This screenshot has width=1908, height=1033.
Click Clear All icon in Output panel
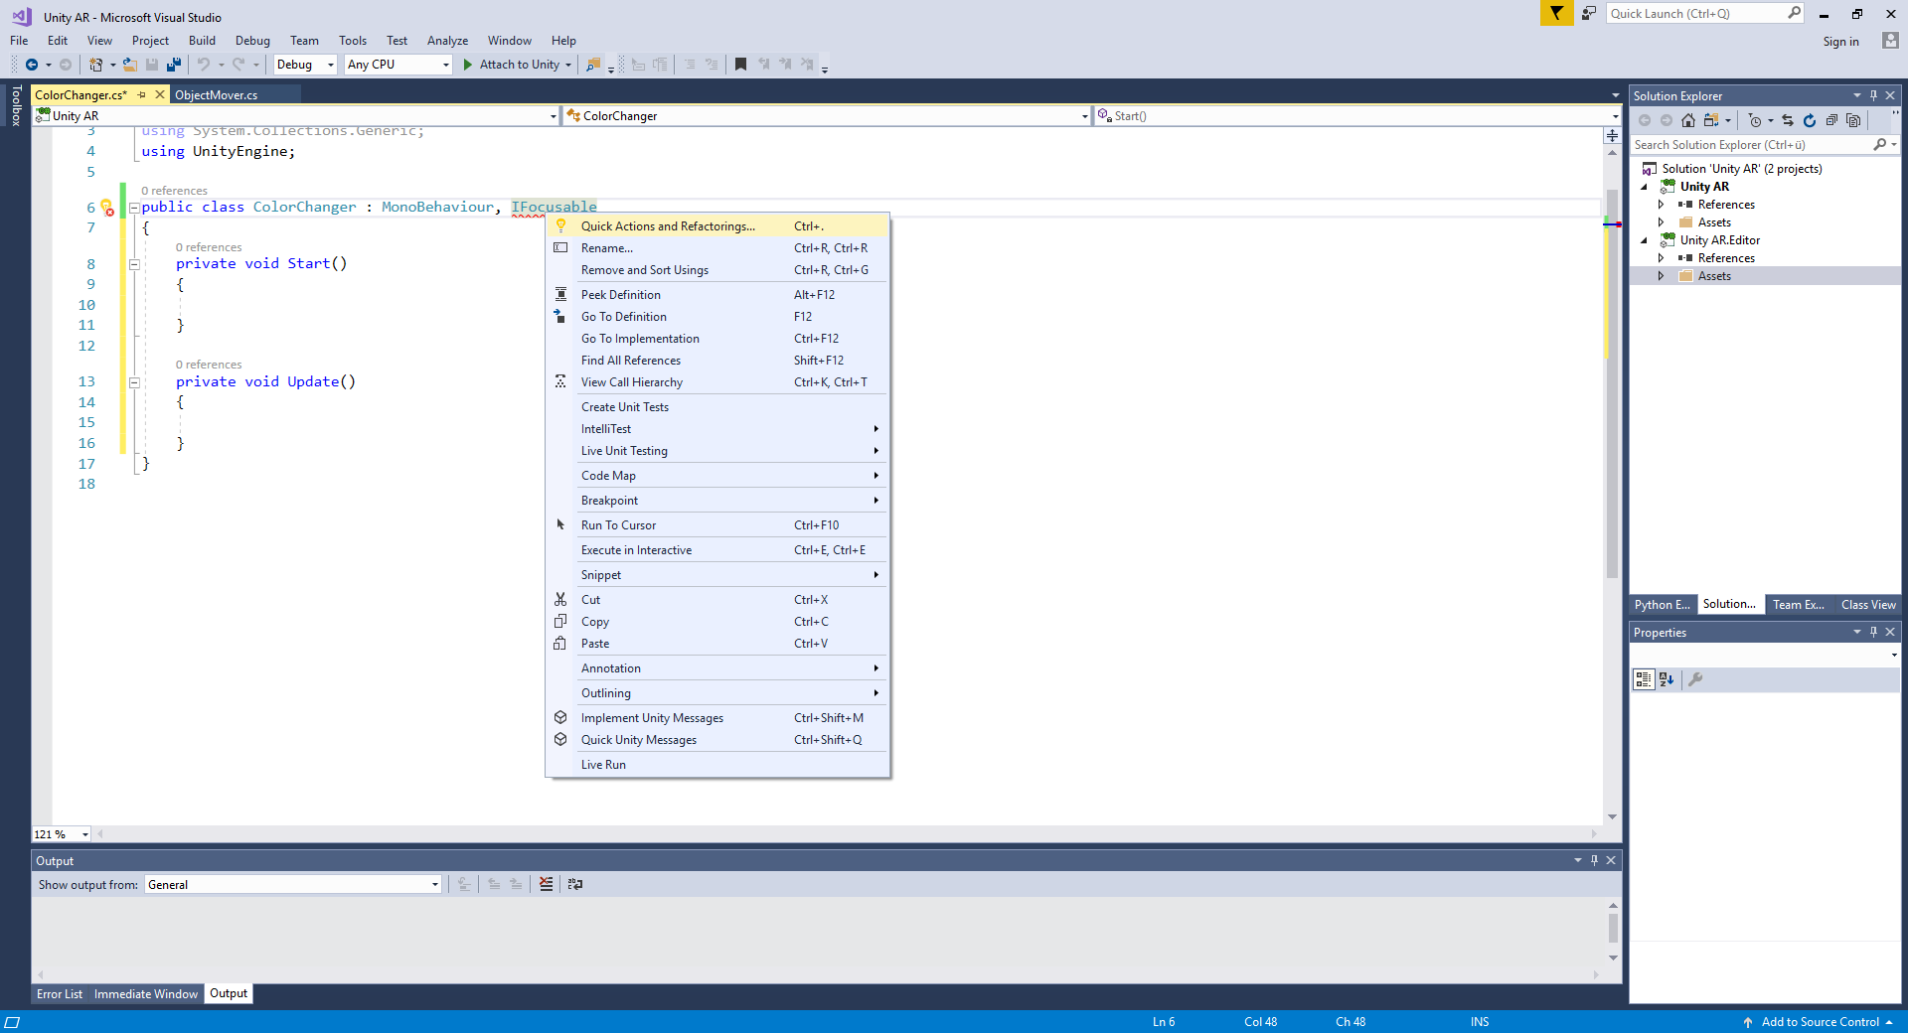click(x=546, y=884)
